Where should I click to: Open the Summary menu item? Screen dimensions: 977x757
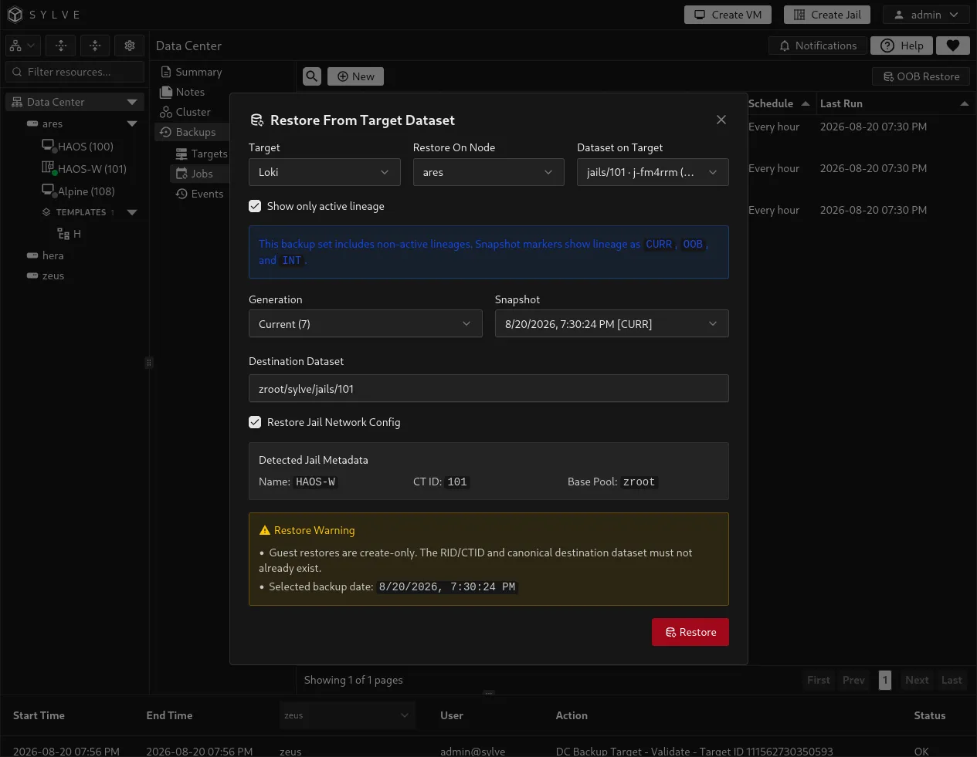[x=192, y=72]
